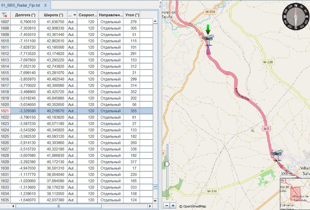
Task: Click angle cell 220 in row 1631
Action: 132,175
